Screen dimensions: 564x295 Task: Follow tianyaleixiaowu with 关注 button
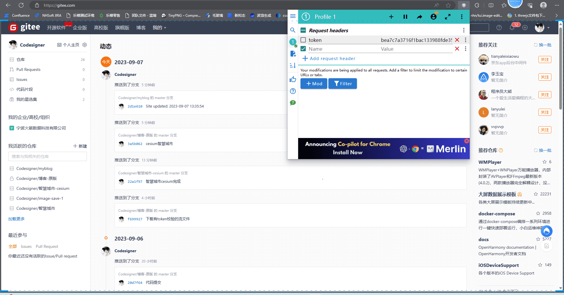tap(545, 59)
